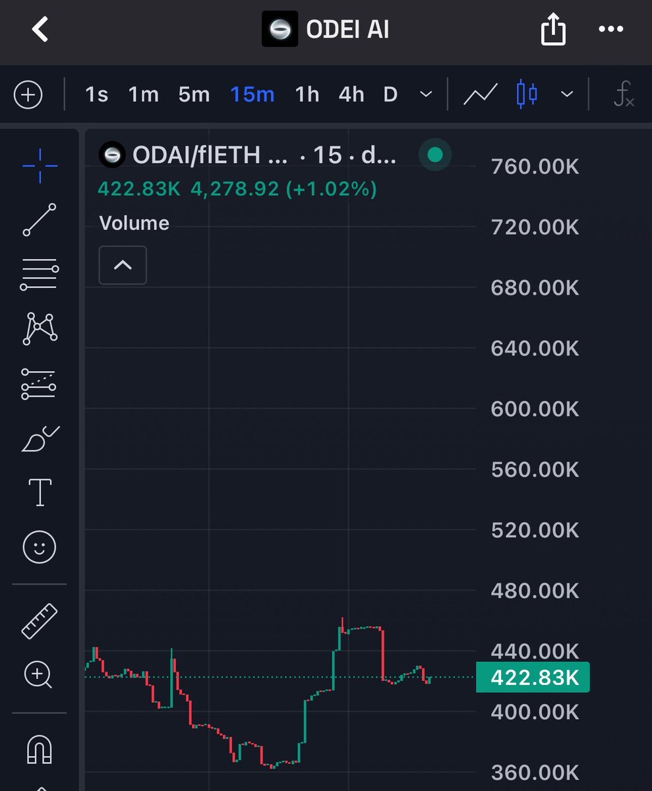Select the brush drawing tool

tap(40, 438)
